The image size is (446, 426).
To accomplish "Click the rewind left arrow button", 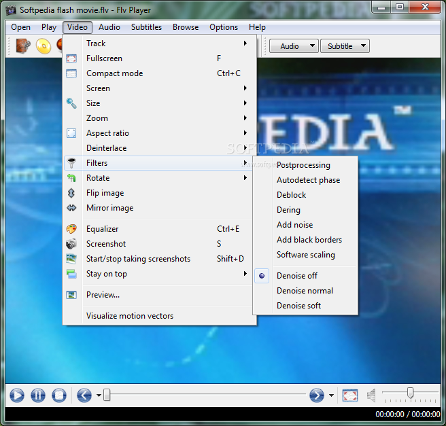I will click(84, 395).
